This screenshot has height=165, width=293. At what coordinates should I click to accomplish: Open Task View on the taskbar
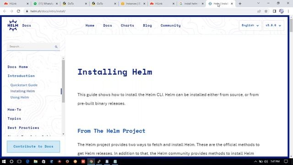tap(19, 161)
